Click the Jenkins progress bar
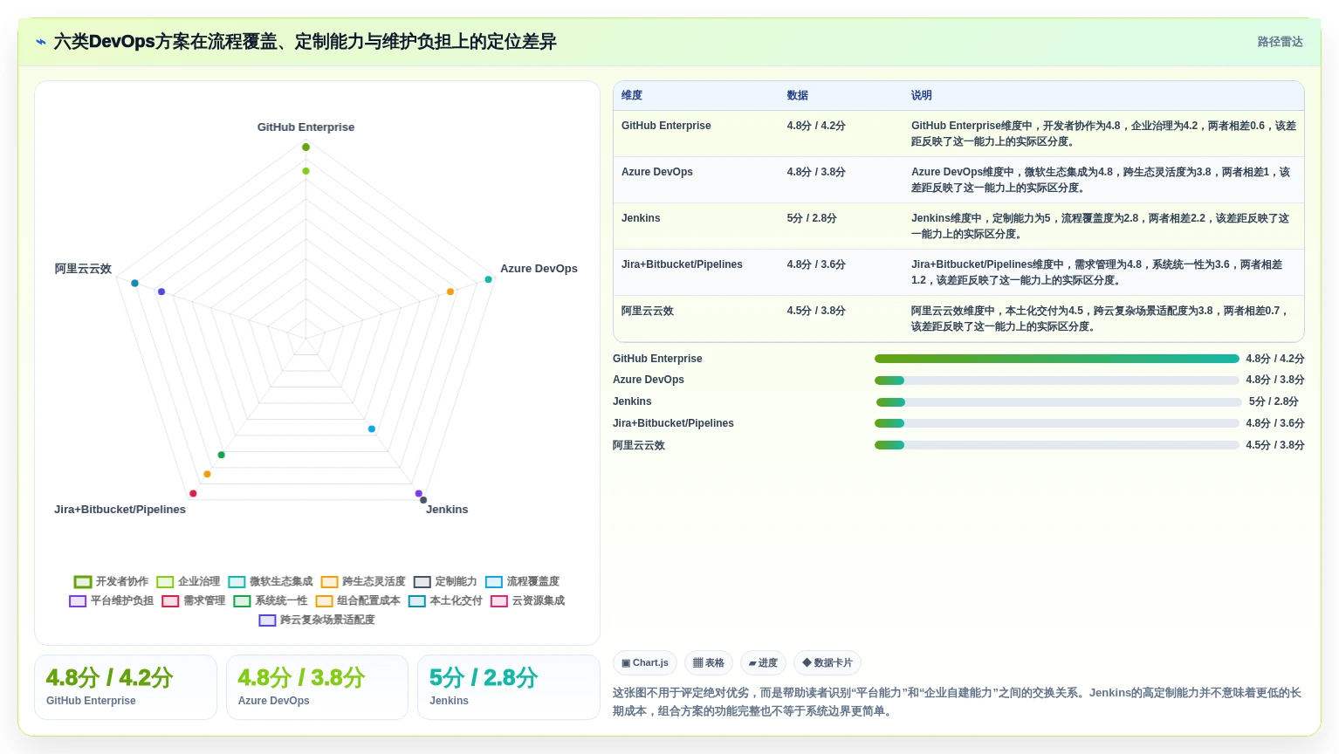Screen dimensions: 1339x754 coord(1059,402)
